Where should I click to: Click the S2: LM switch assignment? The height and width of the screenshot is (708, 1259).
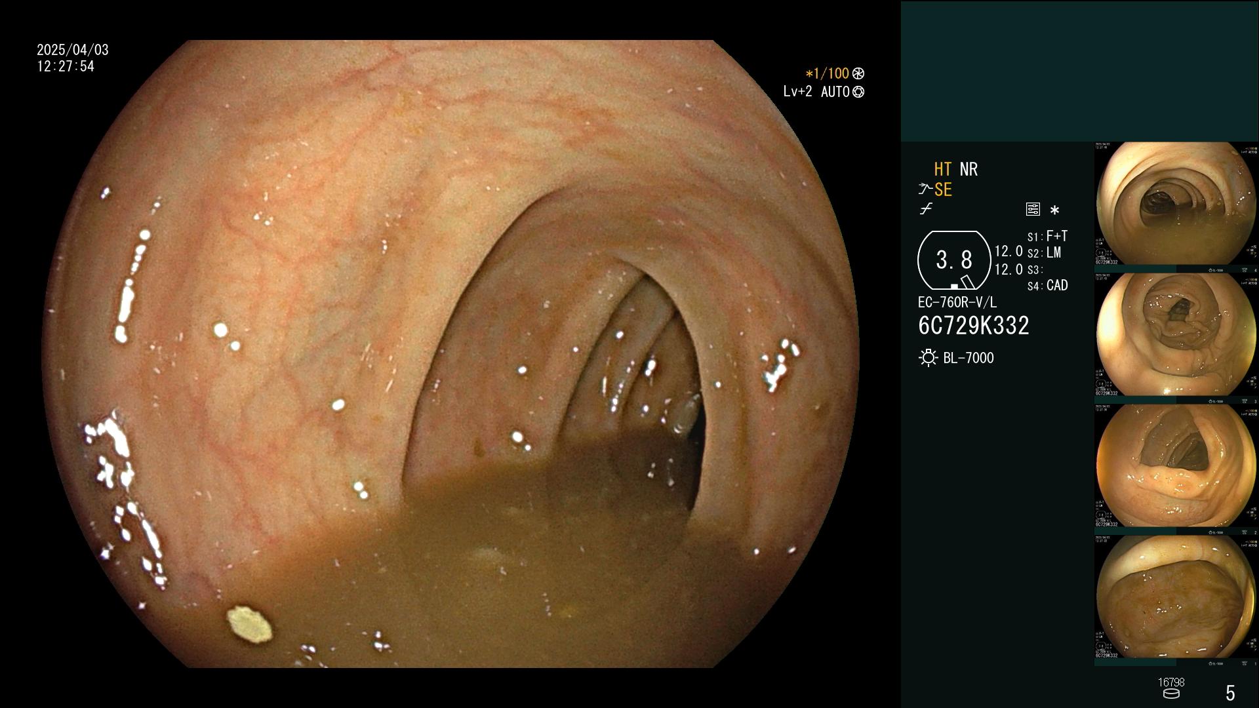coord(1044,252)
